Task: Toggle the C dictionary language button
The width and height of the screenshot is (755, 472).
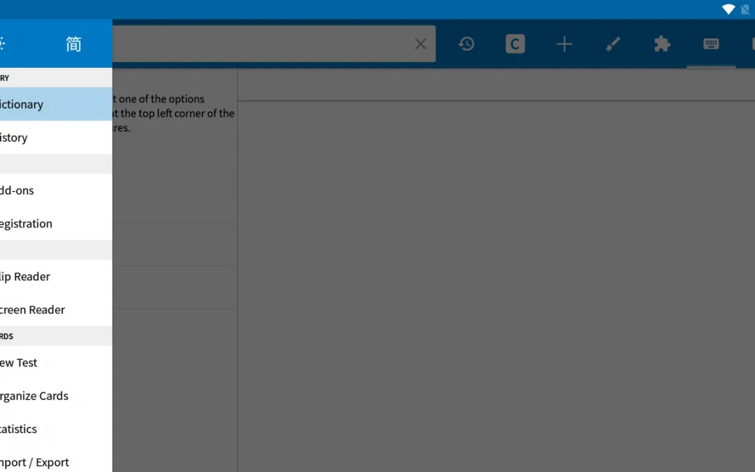Action: 515,44
